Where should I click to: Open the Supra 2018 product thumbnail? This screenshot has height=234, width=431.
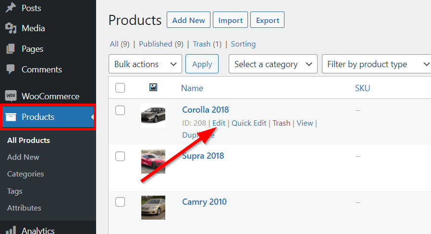pos(153,162)
